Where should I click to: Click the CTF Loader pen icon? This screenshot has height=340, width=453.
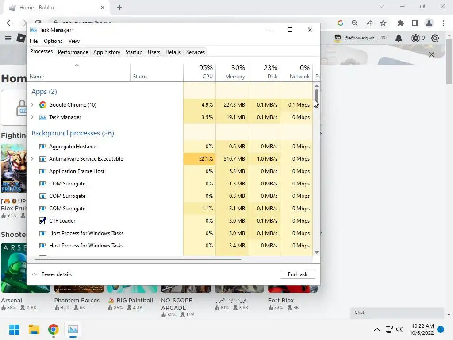pos(43,221)
